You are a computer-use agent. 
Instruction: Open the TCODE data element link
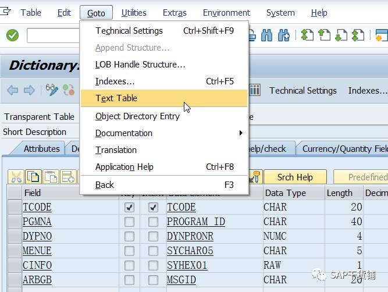(x=181, y=207)
